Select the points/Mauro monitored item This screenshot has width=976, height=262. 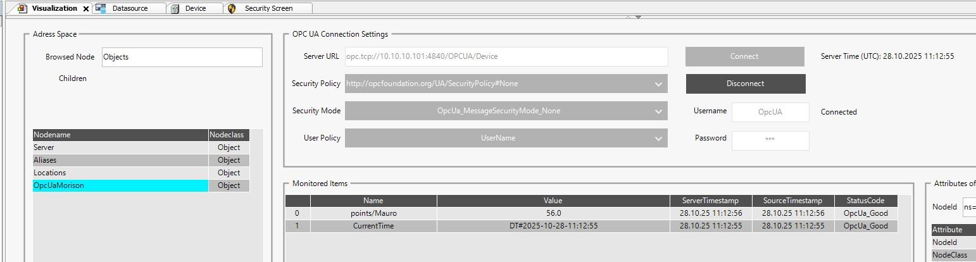pos(373,213)
